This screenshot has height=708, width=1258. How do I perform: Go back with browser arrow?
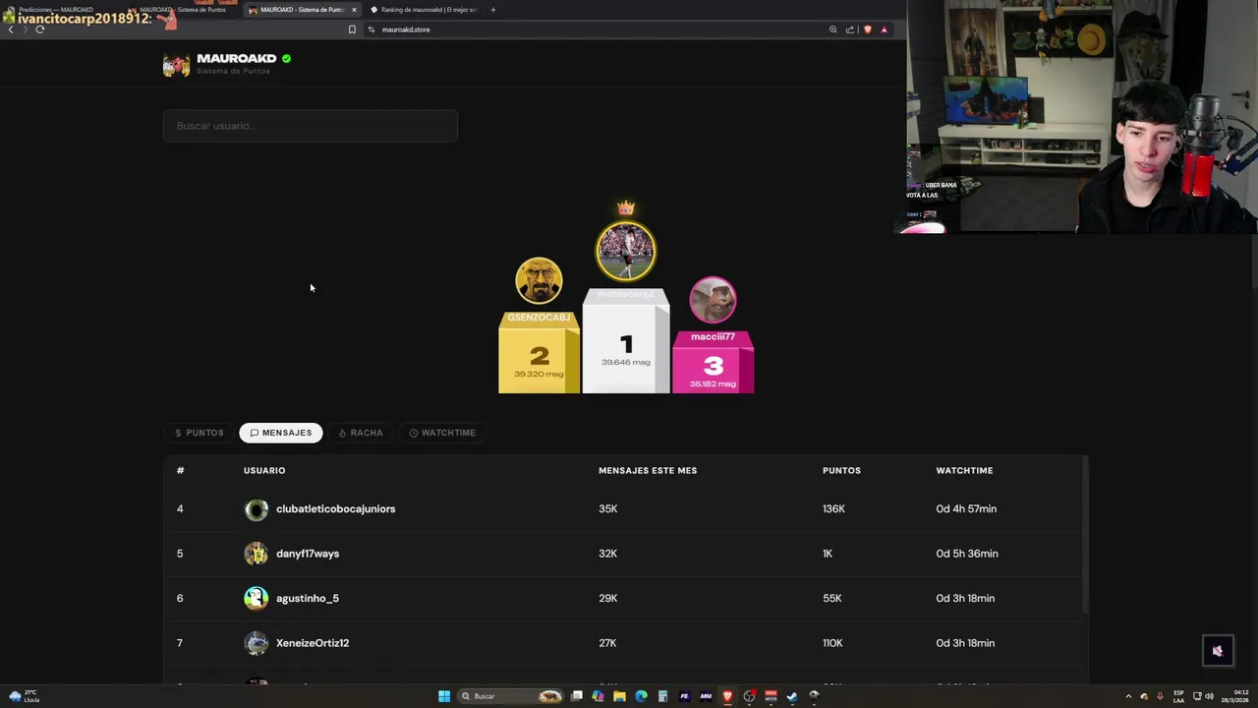11,29
